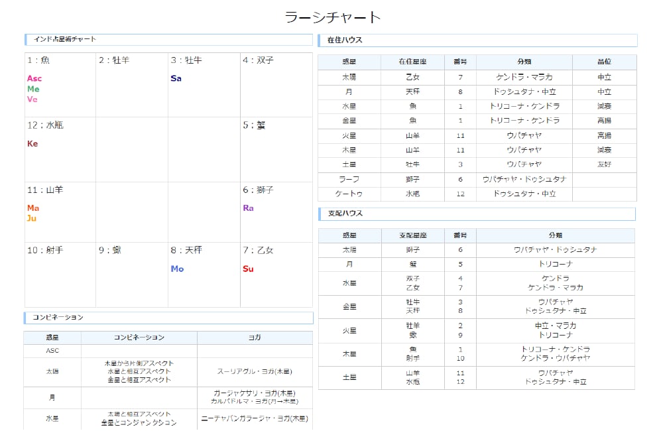This screenshot has height=431, width=661.
Task: Click ニーチャバンガラージャ・ヨガ(木星) yoga cell
Action: coord(255,419)
